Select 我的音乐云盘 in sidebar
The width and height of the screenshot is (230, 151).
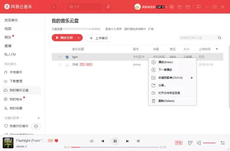[x=21, y=90]
